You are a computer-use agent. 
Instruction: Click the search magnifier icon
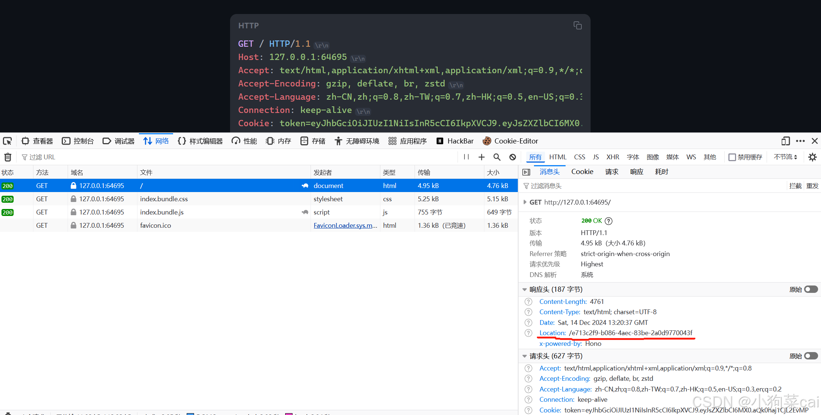[497, 157]
